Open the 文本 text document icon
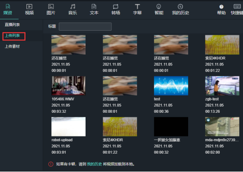243x172 pixels. coord(94,7)
